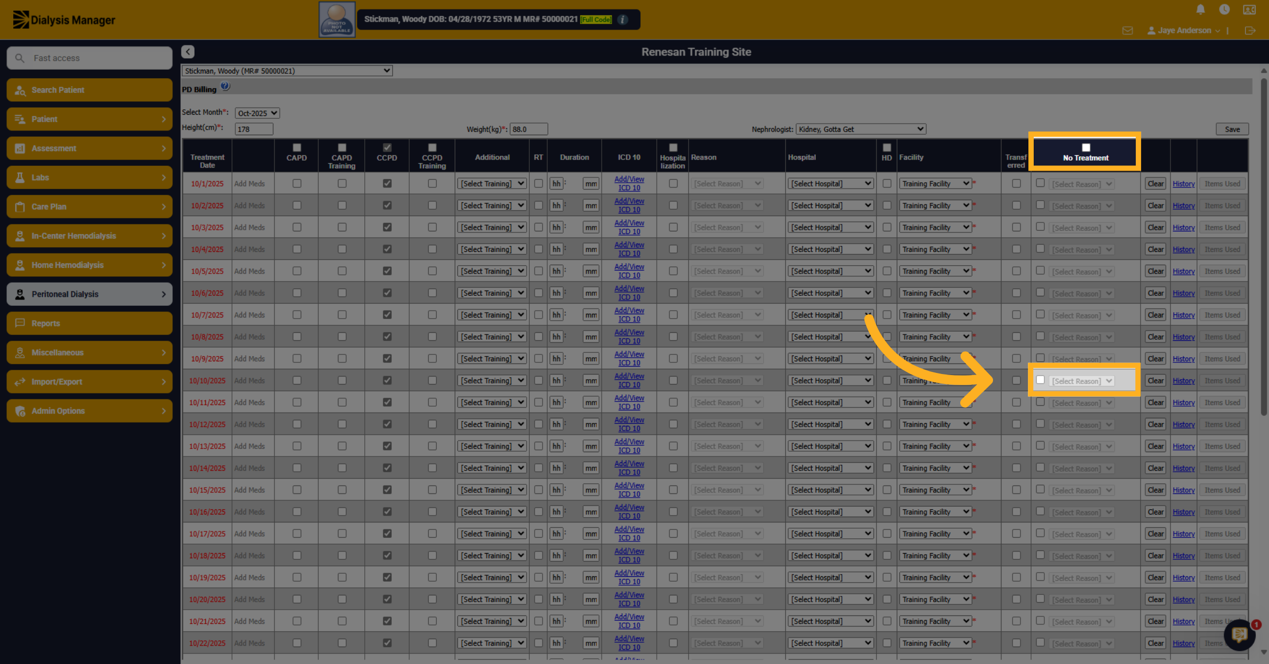Open Select Training dropdown for 10/1/2025
The width and height of the screenshot is (1269, 664).
pyautogui.click(x=492, y=183)
